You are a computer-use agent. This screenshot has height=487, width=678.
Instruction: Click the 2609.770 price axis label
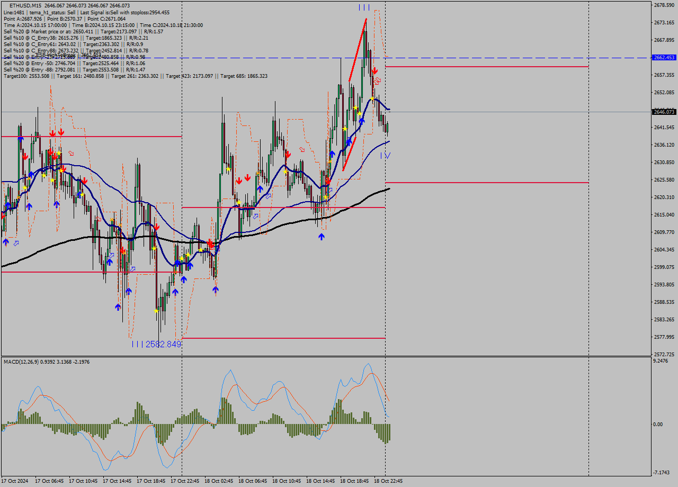pyautogui.click(x=664, y=232)
